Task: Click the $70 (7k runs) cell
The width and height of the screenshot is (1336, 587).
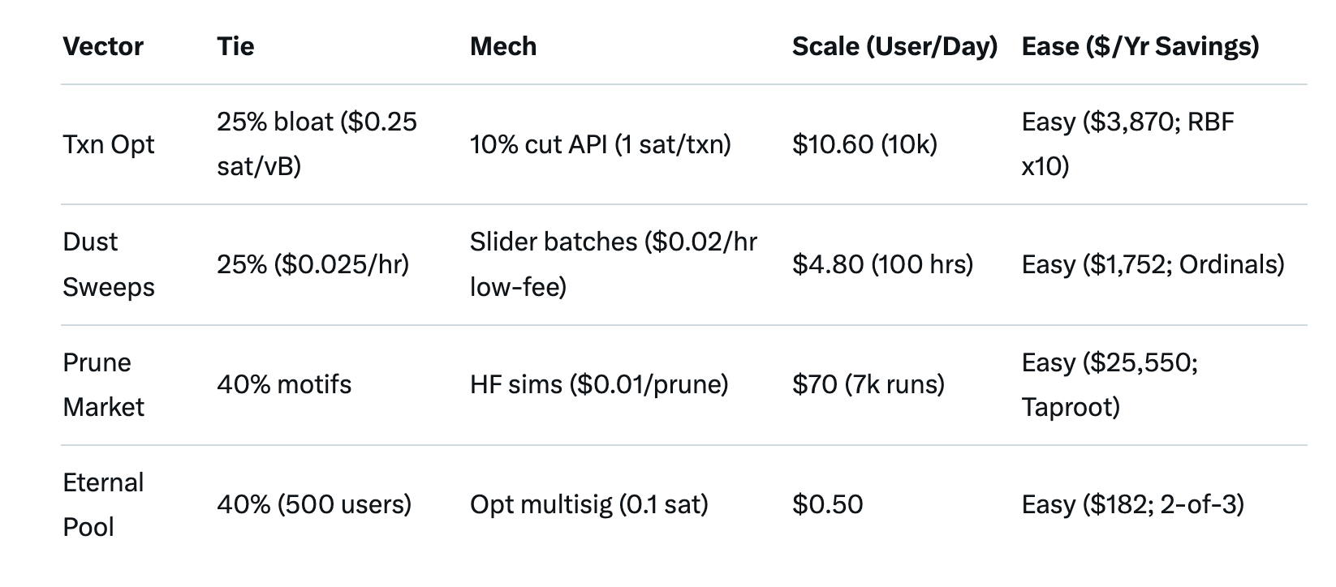Action: coord(868,384)
